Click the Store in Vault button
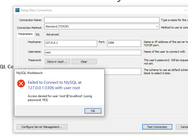Viewport: 188px width, 139px height. (57, 62)
